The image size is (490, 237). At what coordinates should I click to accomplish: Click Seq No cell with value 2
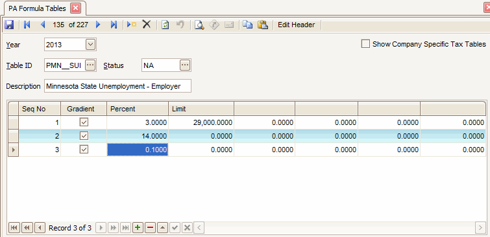40,136
